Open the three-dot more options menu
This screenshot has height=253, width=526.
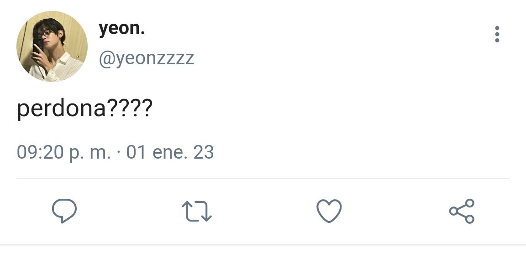point(497,34)
